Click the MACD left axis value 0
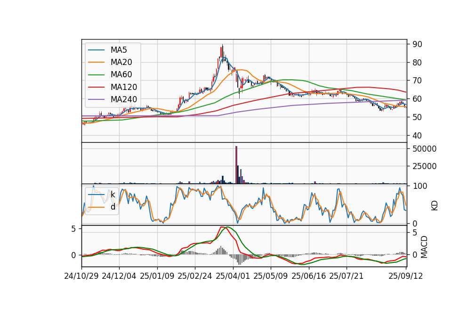Screen dimensions: 452x325 click(73, 255)
